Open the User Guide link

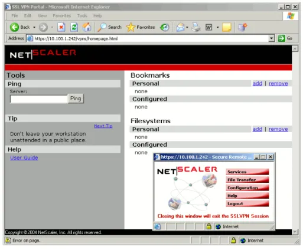click(x=24, y=157)
